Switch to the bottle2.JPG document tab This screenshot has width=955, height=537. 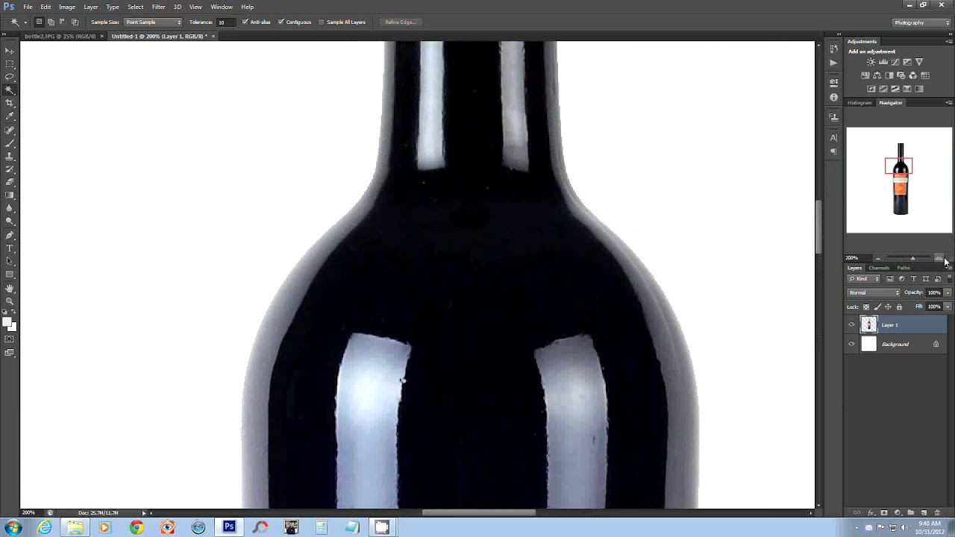point(60,36)
